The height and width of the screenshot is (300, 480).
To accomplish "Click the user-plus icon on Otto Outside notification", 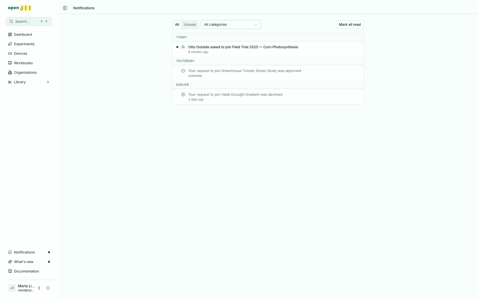I will pos(183,47).
